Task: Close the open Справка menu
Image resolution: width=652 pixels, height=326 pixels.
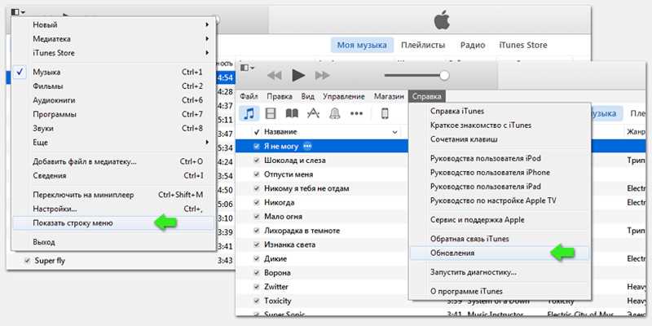Action: 426,96
